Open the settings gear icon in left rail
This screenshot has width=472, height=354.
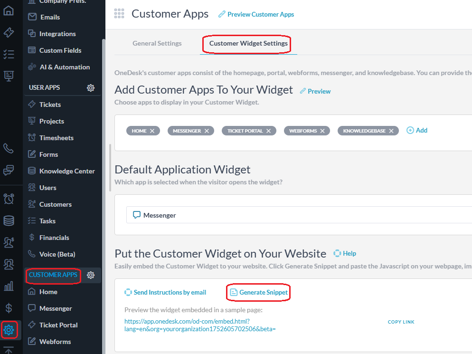[9, 330]
